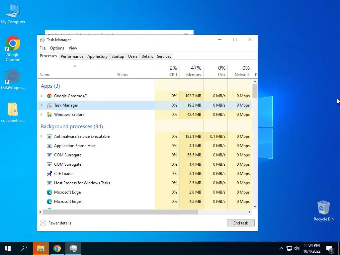Open File Explorer from the taskbar

tap(41, 248)
